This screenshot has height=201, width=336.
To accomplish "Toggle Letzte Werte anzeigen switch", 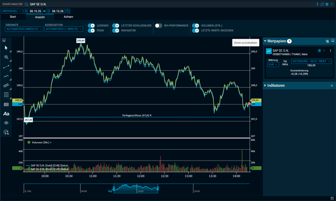I will pos(195,31).
